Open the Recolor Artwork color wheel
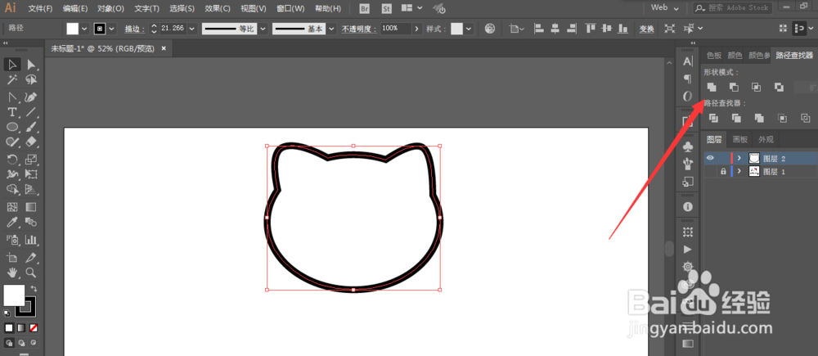The height and width of the screenshot is (356, 818). 489,28
